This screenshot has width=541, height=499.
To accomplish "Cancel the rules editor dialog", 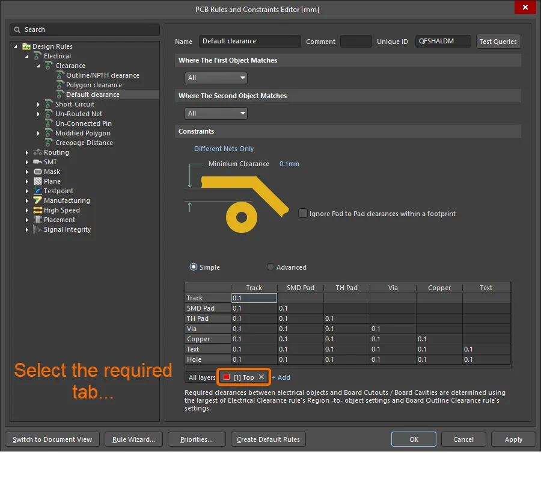I will click(x=463, y=439).
